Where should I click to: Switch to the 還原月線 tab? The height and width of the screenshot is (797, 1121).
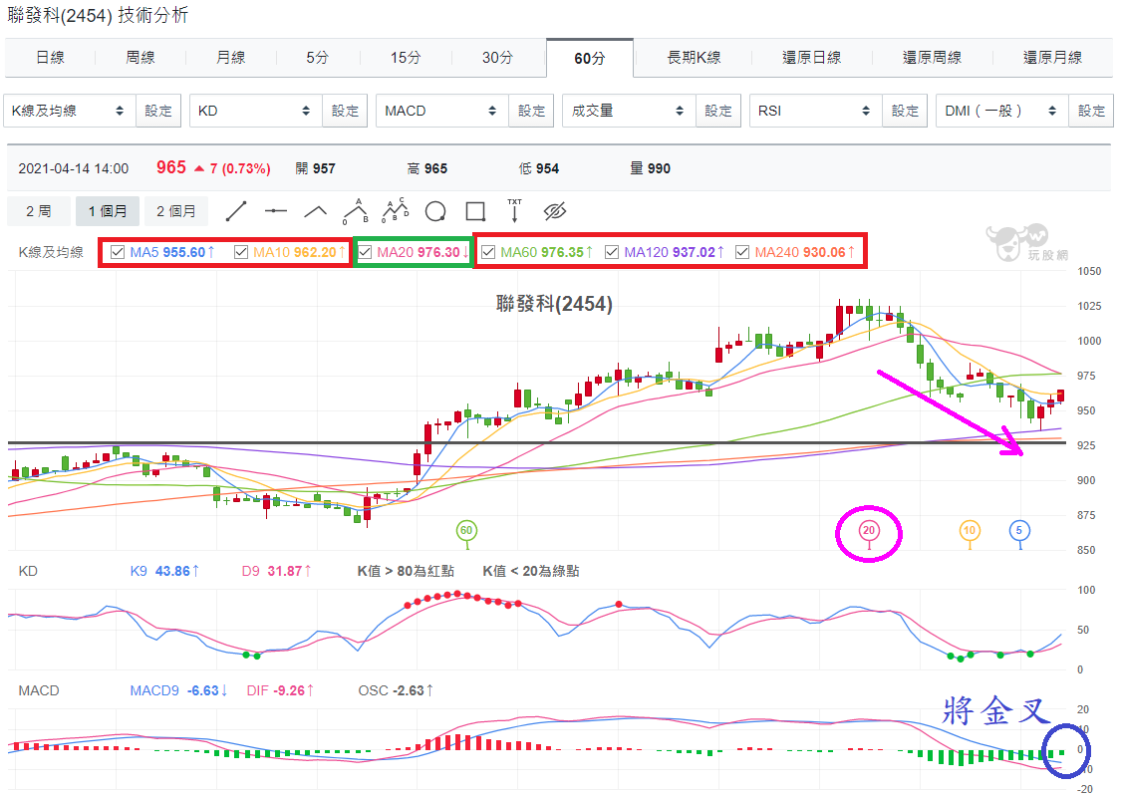(x=1052, y=58)
